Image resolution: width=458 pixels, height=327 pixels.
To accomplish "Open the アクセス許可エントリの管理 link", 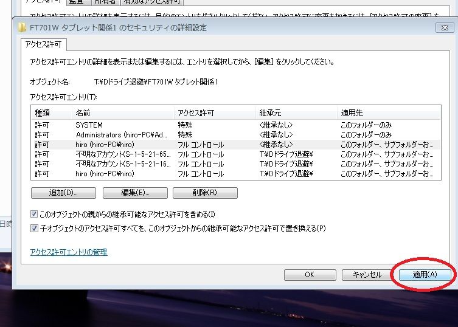I will 69,252.
